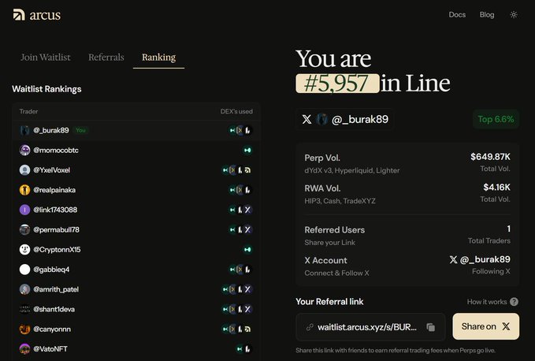The height and width of the screenshot is (361, 535).
Task: Click the copy referral link icon
Action: 430,327
